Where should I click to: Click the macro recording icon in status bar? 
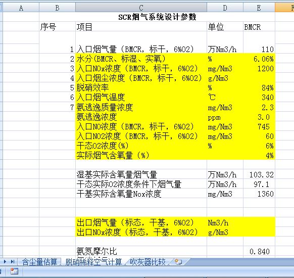point(14,271)
